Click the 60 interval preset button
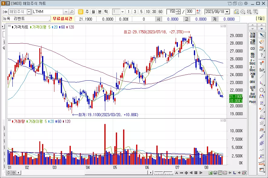The image size is (268, 178). (160, 12)
